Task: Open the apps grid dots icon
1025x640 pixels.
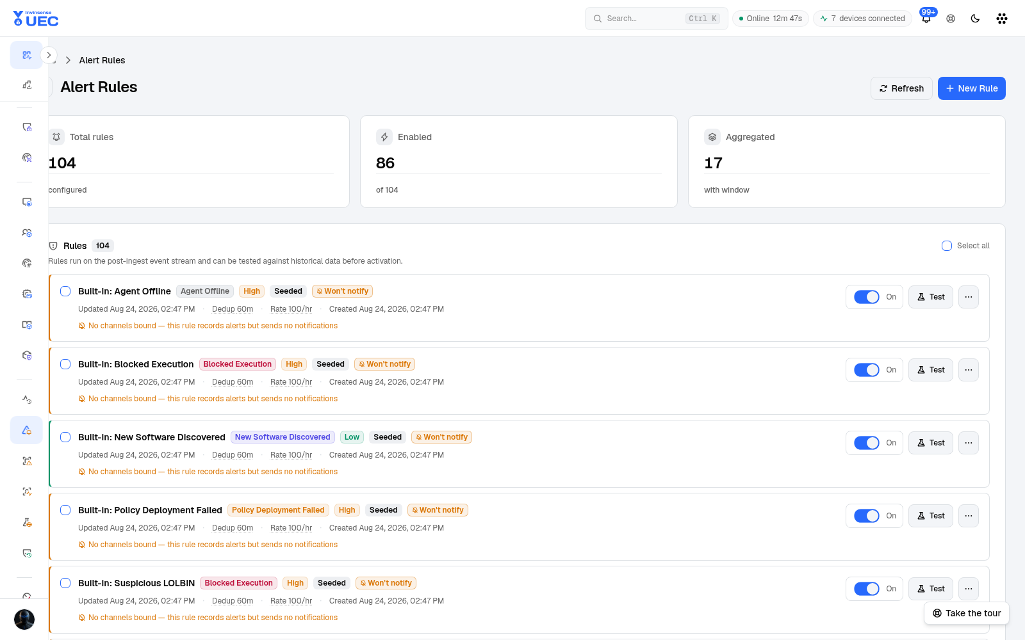Action: [x=1002, y=19]
